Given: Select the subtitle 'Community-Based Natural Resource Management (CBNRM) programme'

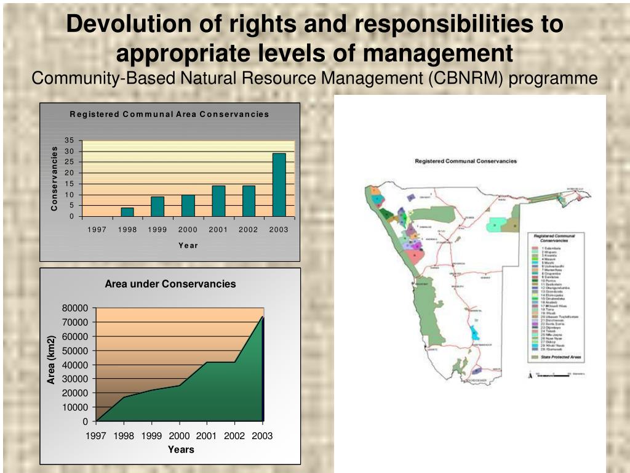Looking at the screenshot, I should point(314,78).
